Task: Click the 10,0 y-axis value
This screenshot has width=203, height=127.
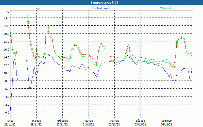Action: 7,73
